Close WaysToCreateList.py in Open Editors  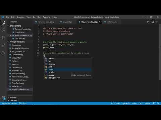11,35
